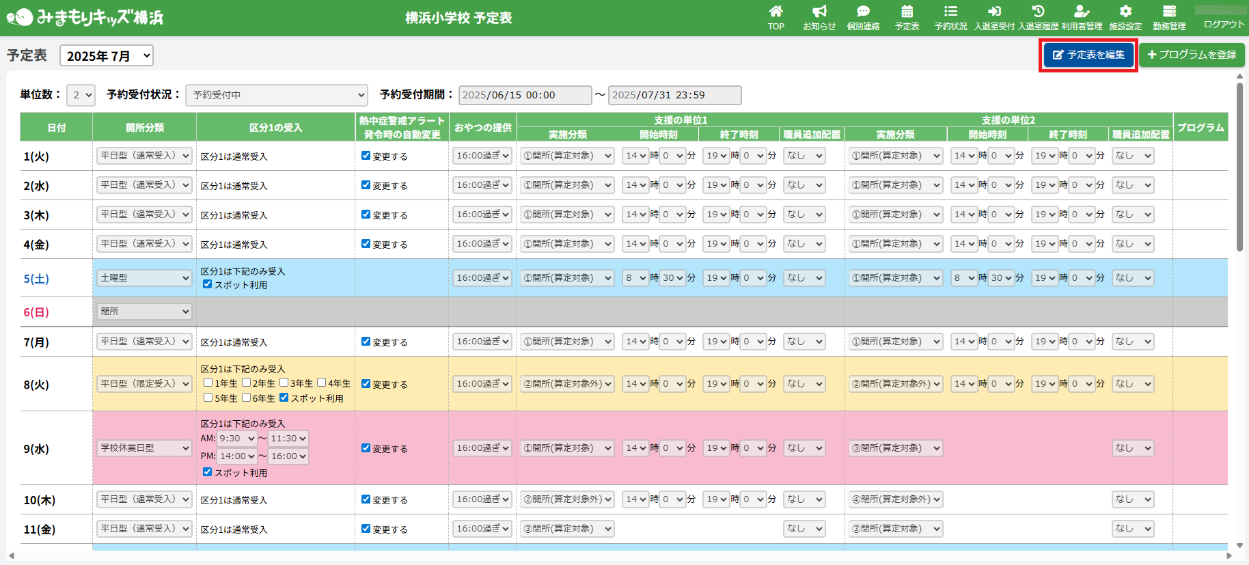Open 入退室履歴 history icon

coord(1038,12)
